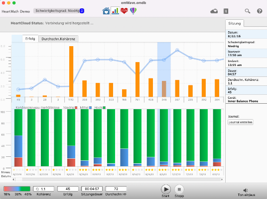The width and height of the screenshot is (267, 199).
Task: Click the Endzeit 11:55 am row
Action: (x=246, y=63)
